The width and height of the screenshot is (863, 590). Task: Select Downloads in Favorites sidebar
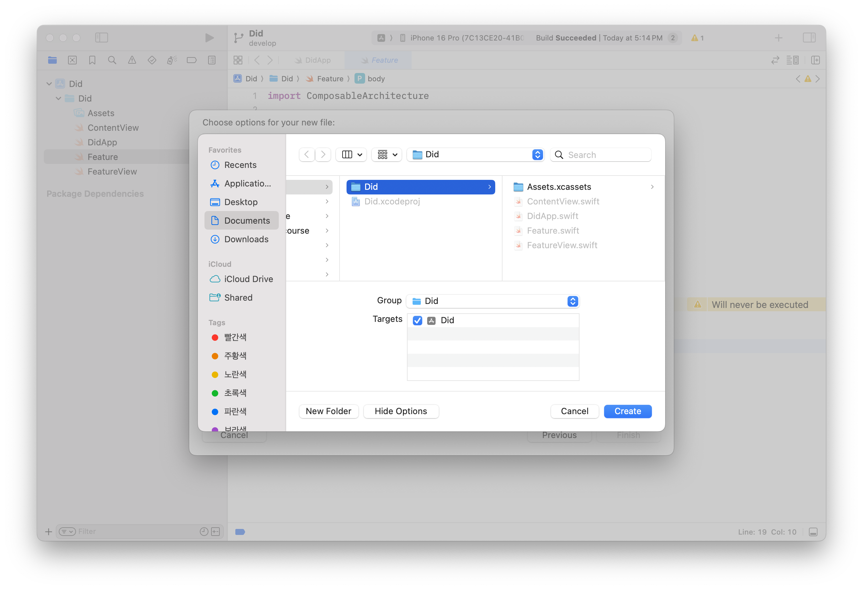point(241,239)
